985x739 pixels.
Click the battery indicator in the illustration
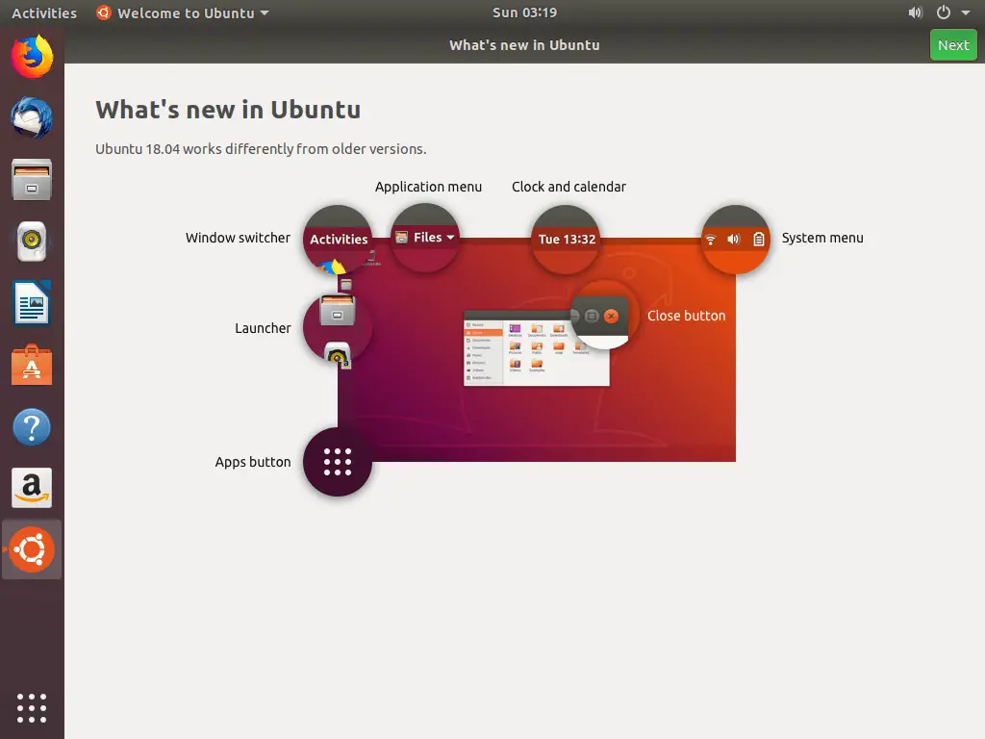click(761, 240)
